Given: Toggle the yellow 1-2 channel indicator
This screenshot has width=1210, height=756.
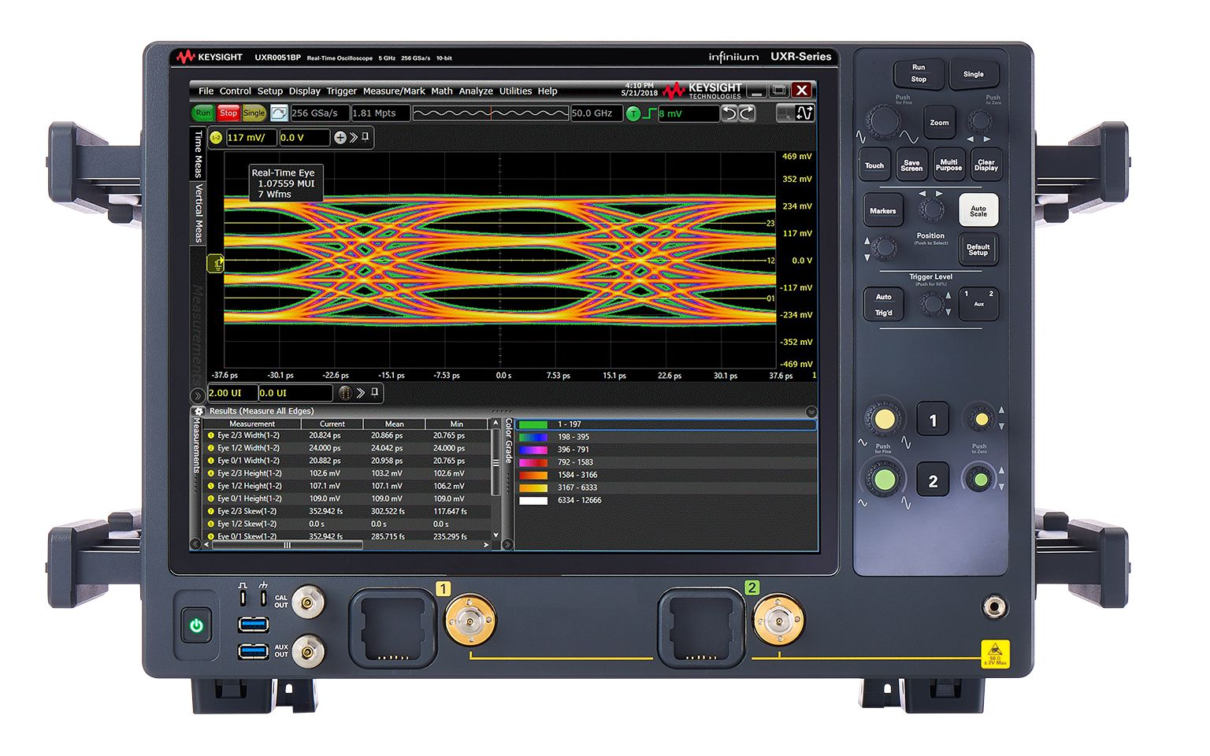Looking at the screenshot, I should tap(216, 138).
